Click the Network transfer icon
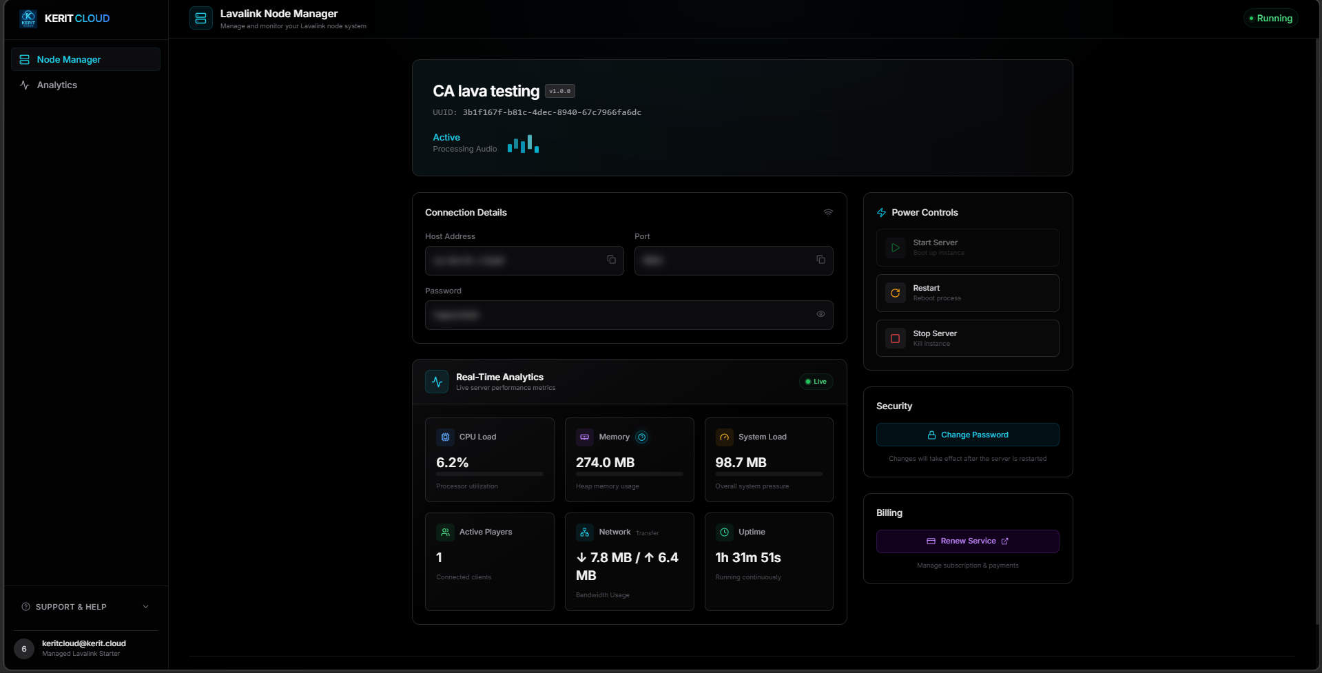The image size is (1322, 673). pyautogui.click(x=585, y=531)
